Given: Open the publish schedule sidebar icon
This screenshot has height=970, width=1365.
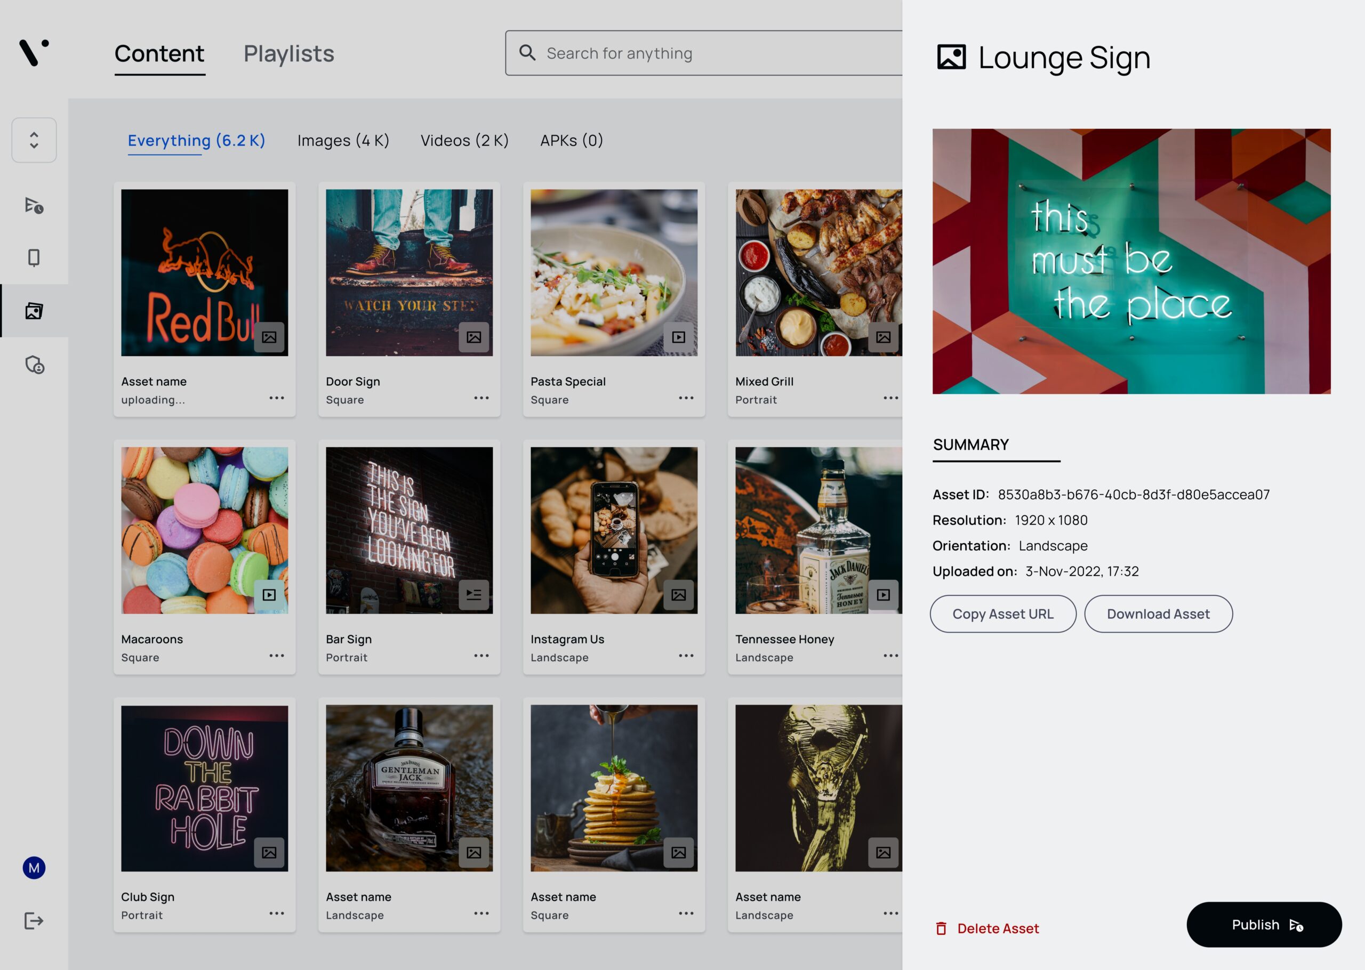Looking at the screenshot, I should pos(34,206).
